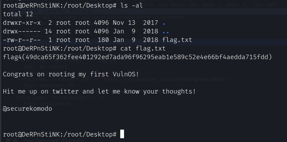The height and width of the screenshot is (142, 287).
Task: Click the 'Nov 13 2017' date
Action: coord(138,24)
